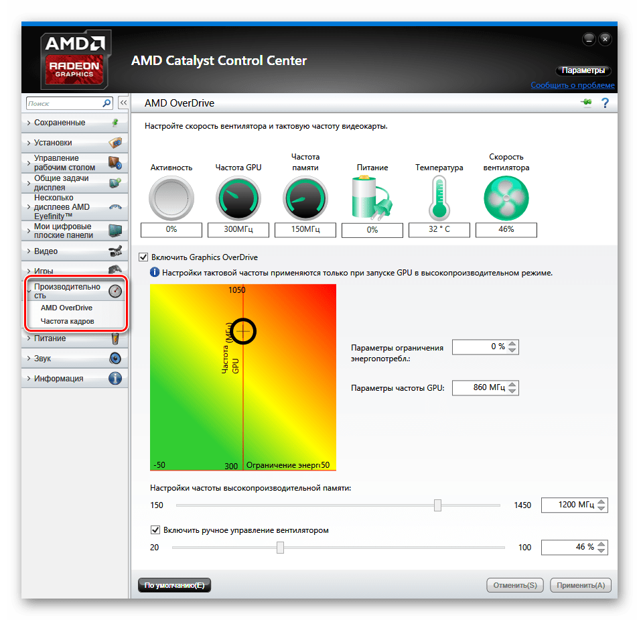Click the memory clock gauge icon
The width and height of the screenshot is (639, 620).
click(x=305, y=198)
